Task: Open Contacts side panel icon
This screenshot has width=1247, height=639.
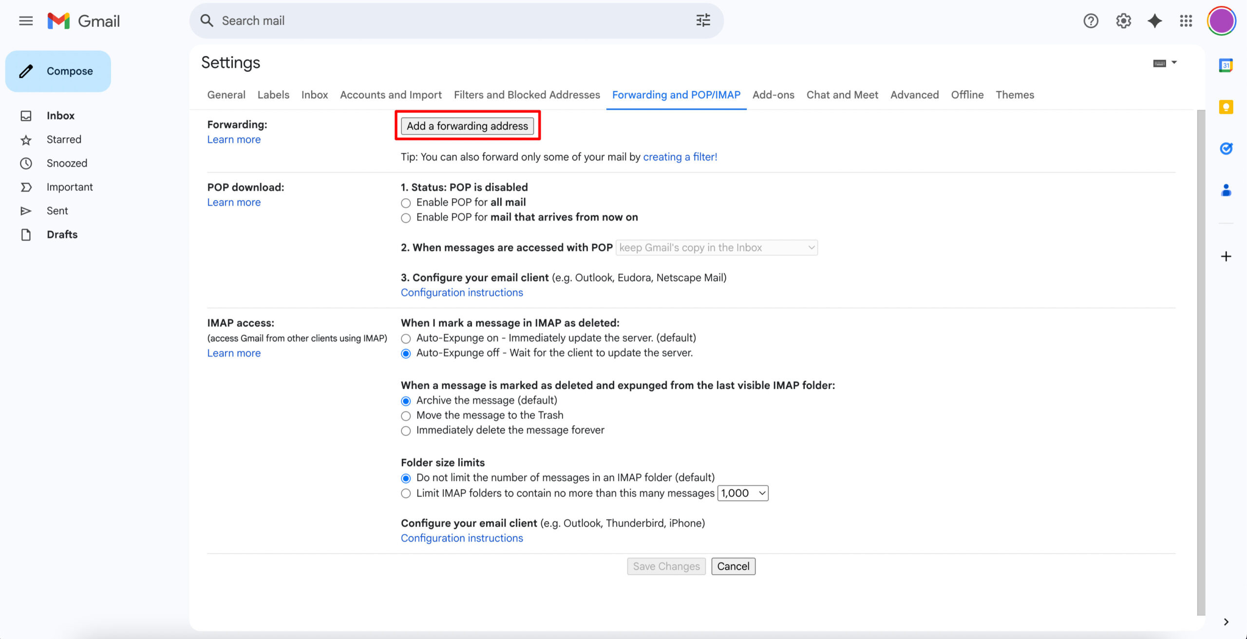Action: click(x=1226, y=190)
